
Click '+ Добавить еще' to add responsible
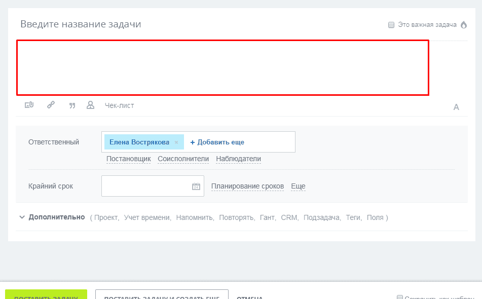click(x=217, y=142)
